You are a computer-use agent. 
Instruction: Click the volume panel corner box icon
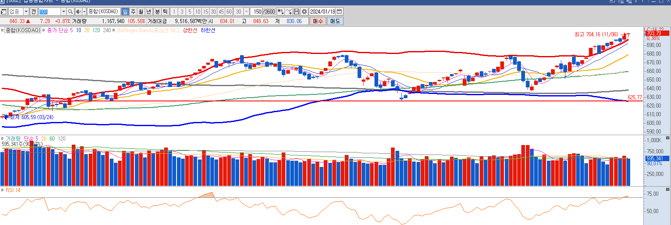[x=668, y=138]
